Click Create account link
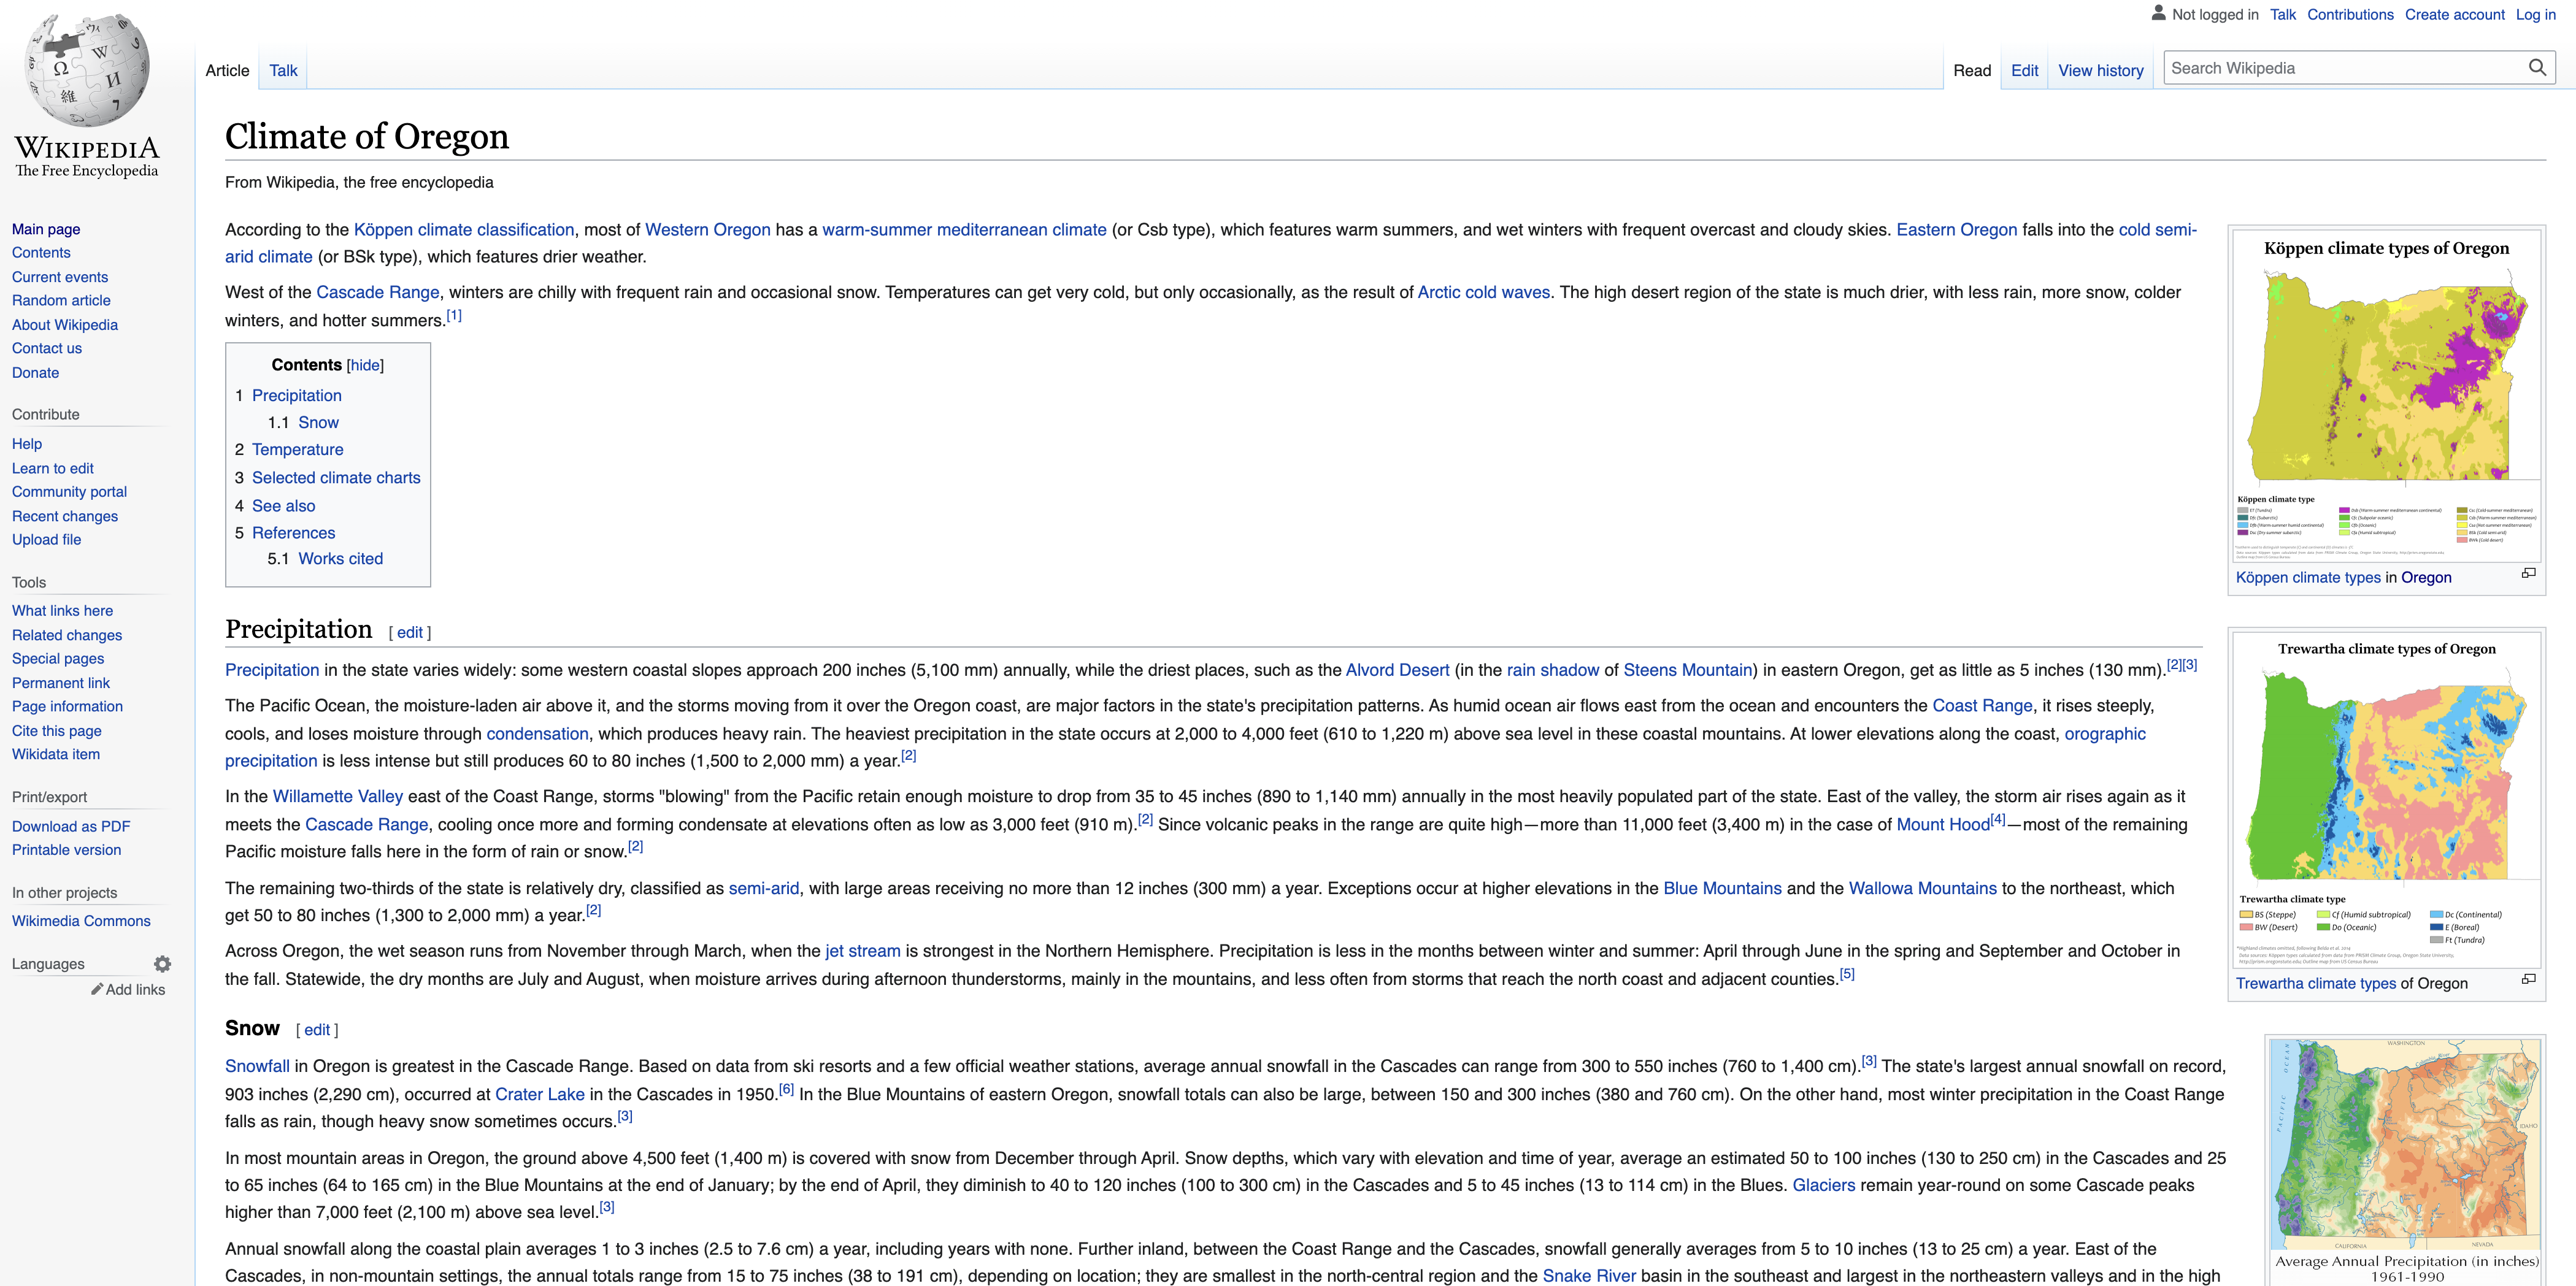 (x=2454, y=14)
